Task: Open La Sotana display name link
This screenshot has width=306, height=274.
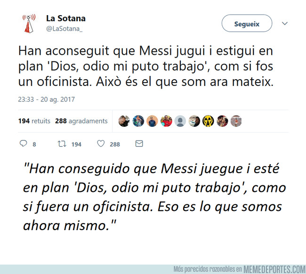Action: (x=66, y=18)
